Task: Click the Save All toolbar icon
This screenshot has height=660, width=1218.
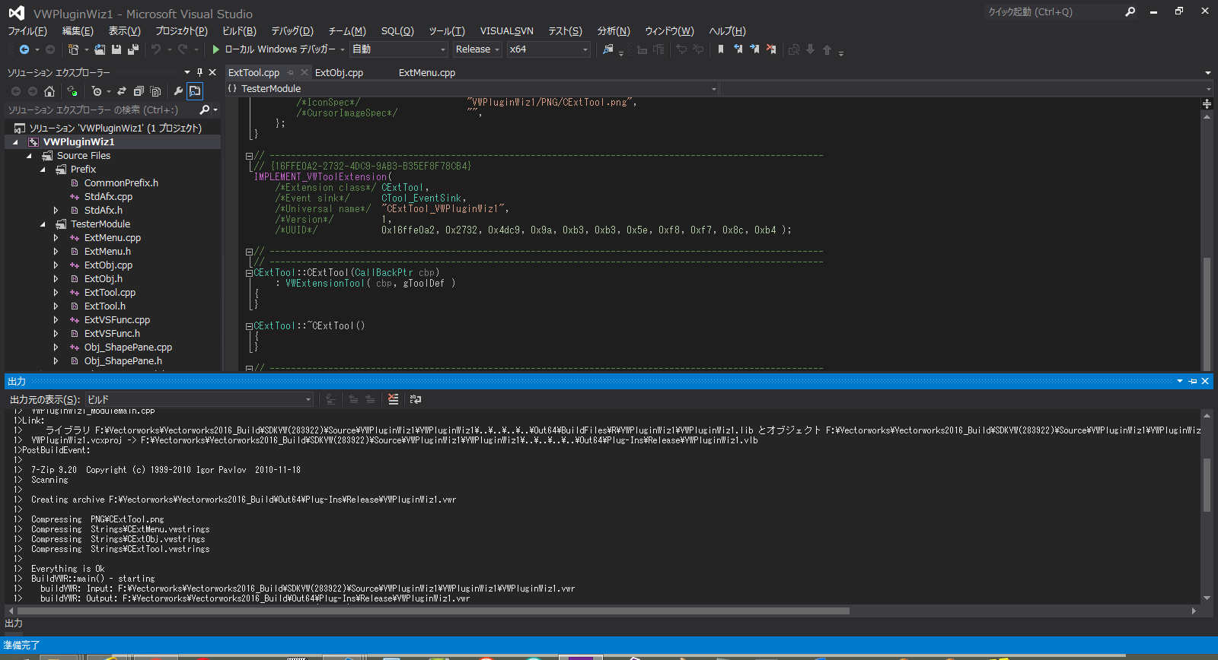Action: pyautogui.click(x=133, y=49)
